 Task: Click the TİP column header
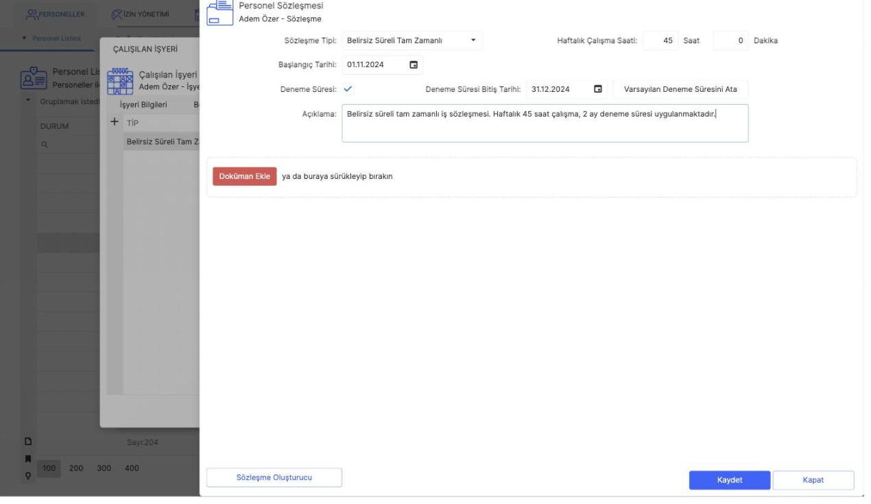coord(133,123)
